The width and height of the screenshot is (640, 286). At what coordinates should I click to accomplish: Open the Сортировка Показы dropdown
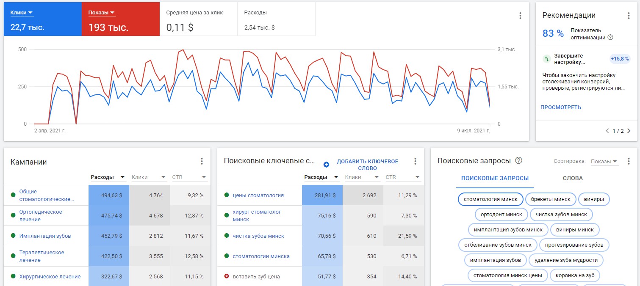pyautogui.click(x=604, y=161)
